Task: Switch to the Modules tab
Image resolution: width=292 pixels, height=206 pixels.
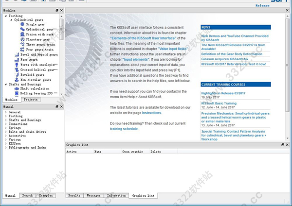Action: 11,100
